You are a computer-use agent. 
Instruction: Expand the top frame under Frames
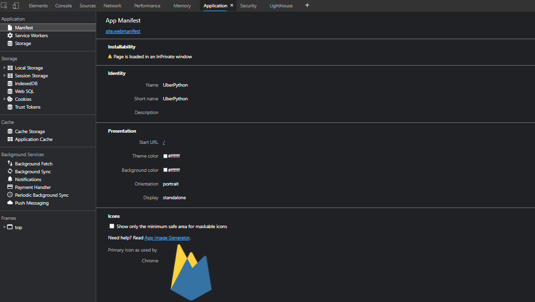(4, 227)
